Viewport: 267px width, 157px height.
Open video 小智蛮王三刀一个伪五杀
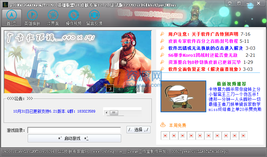[x=234, y=94]
